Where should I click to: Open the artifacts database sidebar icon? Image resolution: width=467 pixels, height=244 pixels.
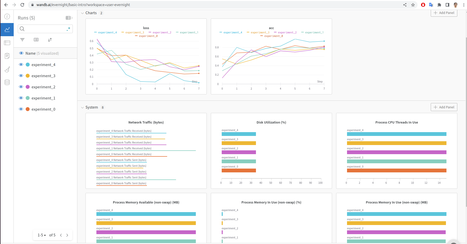click(x=7, y=82)
